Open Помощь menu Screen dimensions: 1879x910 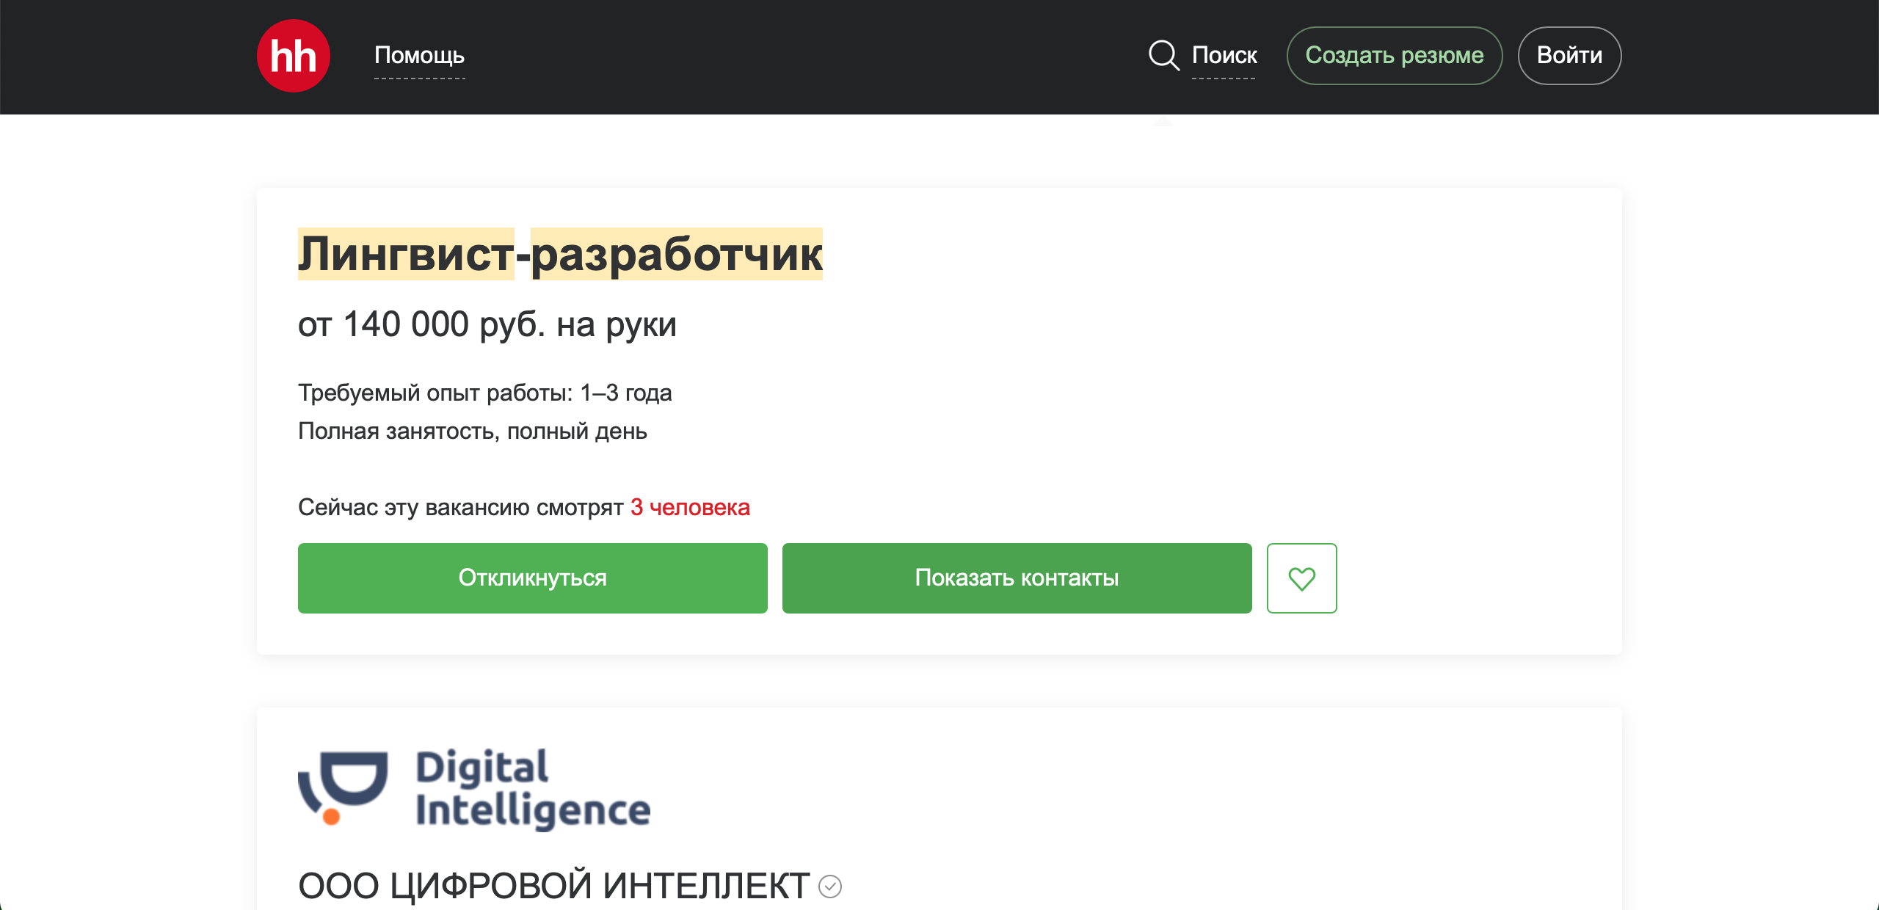point(418,55)
